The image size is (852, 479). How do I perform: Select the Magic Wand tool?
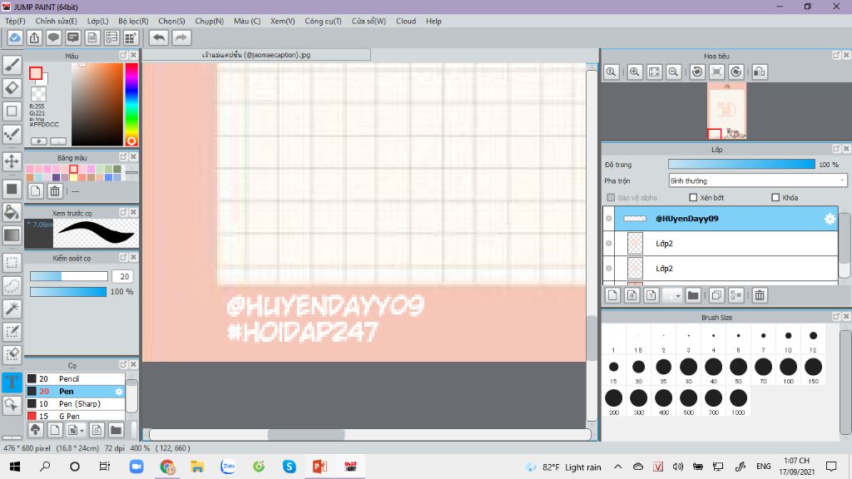[x=12, y=309]
